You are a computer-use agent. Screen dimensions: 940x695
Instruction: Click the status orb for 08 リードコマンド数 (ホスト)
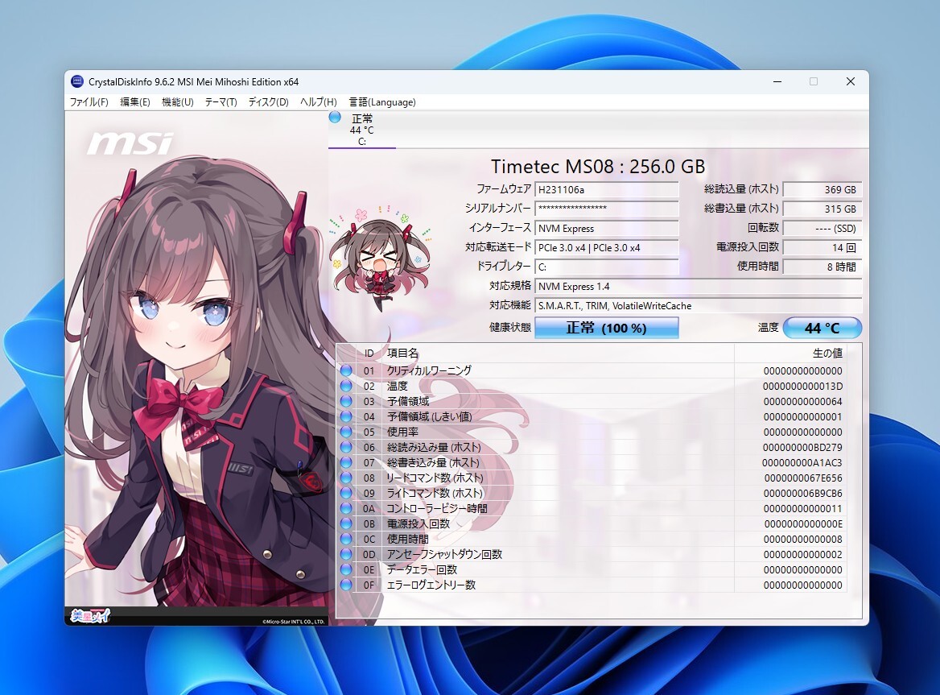(346, 478)
